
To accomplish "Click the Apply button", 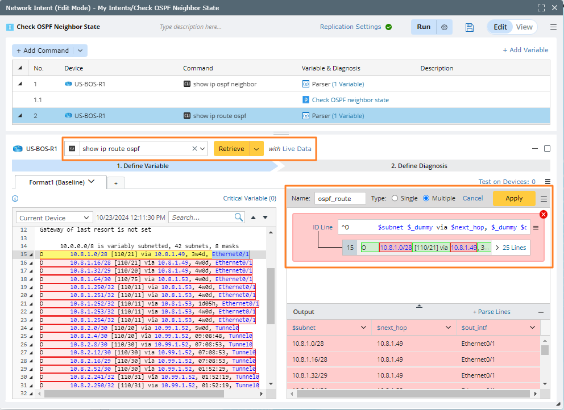I will coord(514,198).
